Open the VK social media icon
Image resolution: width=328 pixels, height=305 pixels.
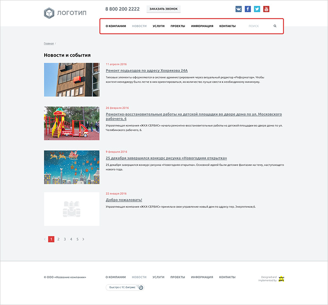tap(239, 9)
